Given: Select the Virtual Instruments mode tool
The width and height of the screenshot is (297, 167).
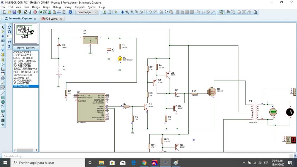Looking at the screenshot, I should pyautogui.click(x=3, y=88).
